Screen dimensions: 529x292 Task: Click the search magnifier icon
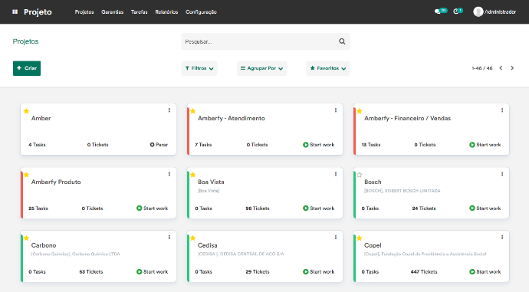coord(342,41)
